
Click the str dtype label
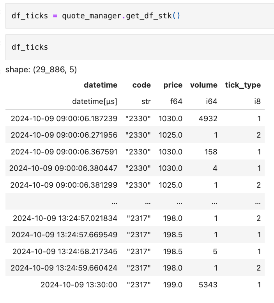click(x=146, y=101)
